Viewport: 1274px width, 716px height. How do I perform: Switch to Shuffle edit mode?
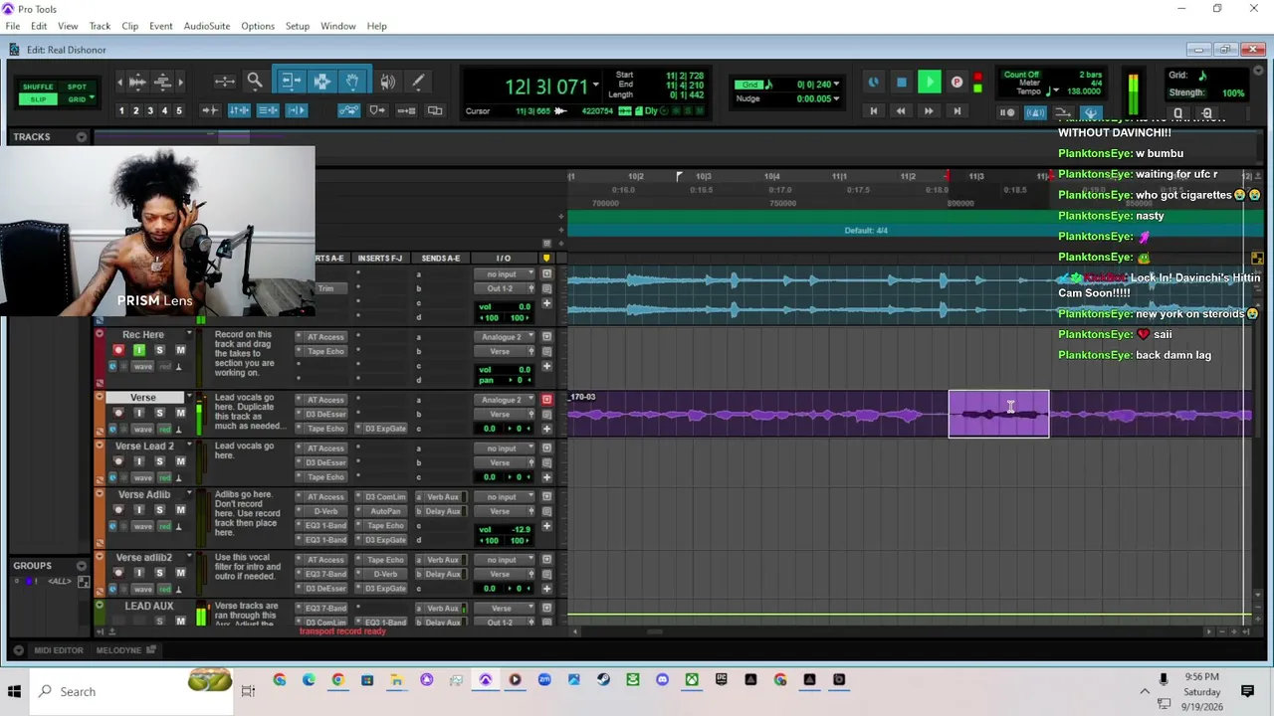click(38, 87)
